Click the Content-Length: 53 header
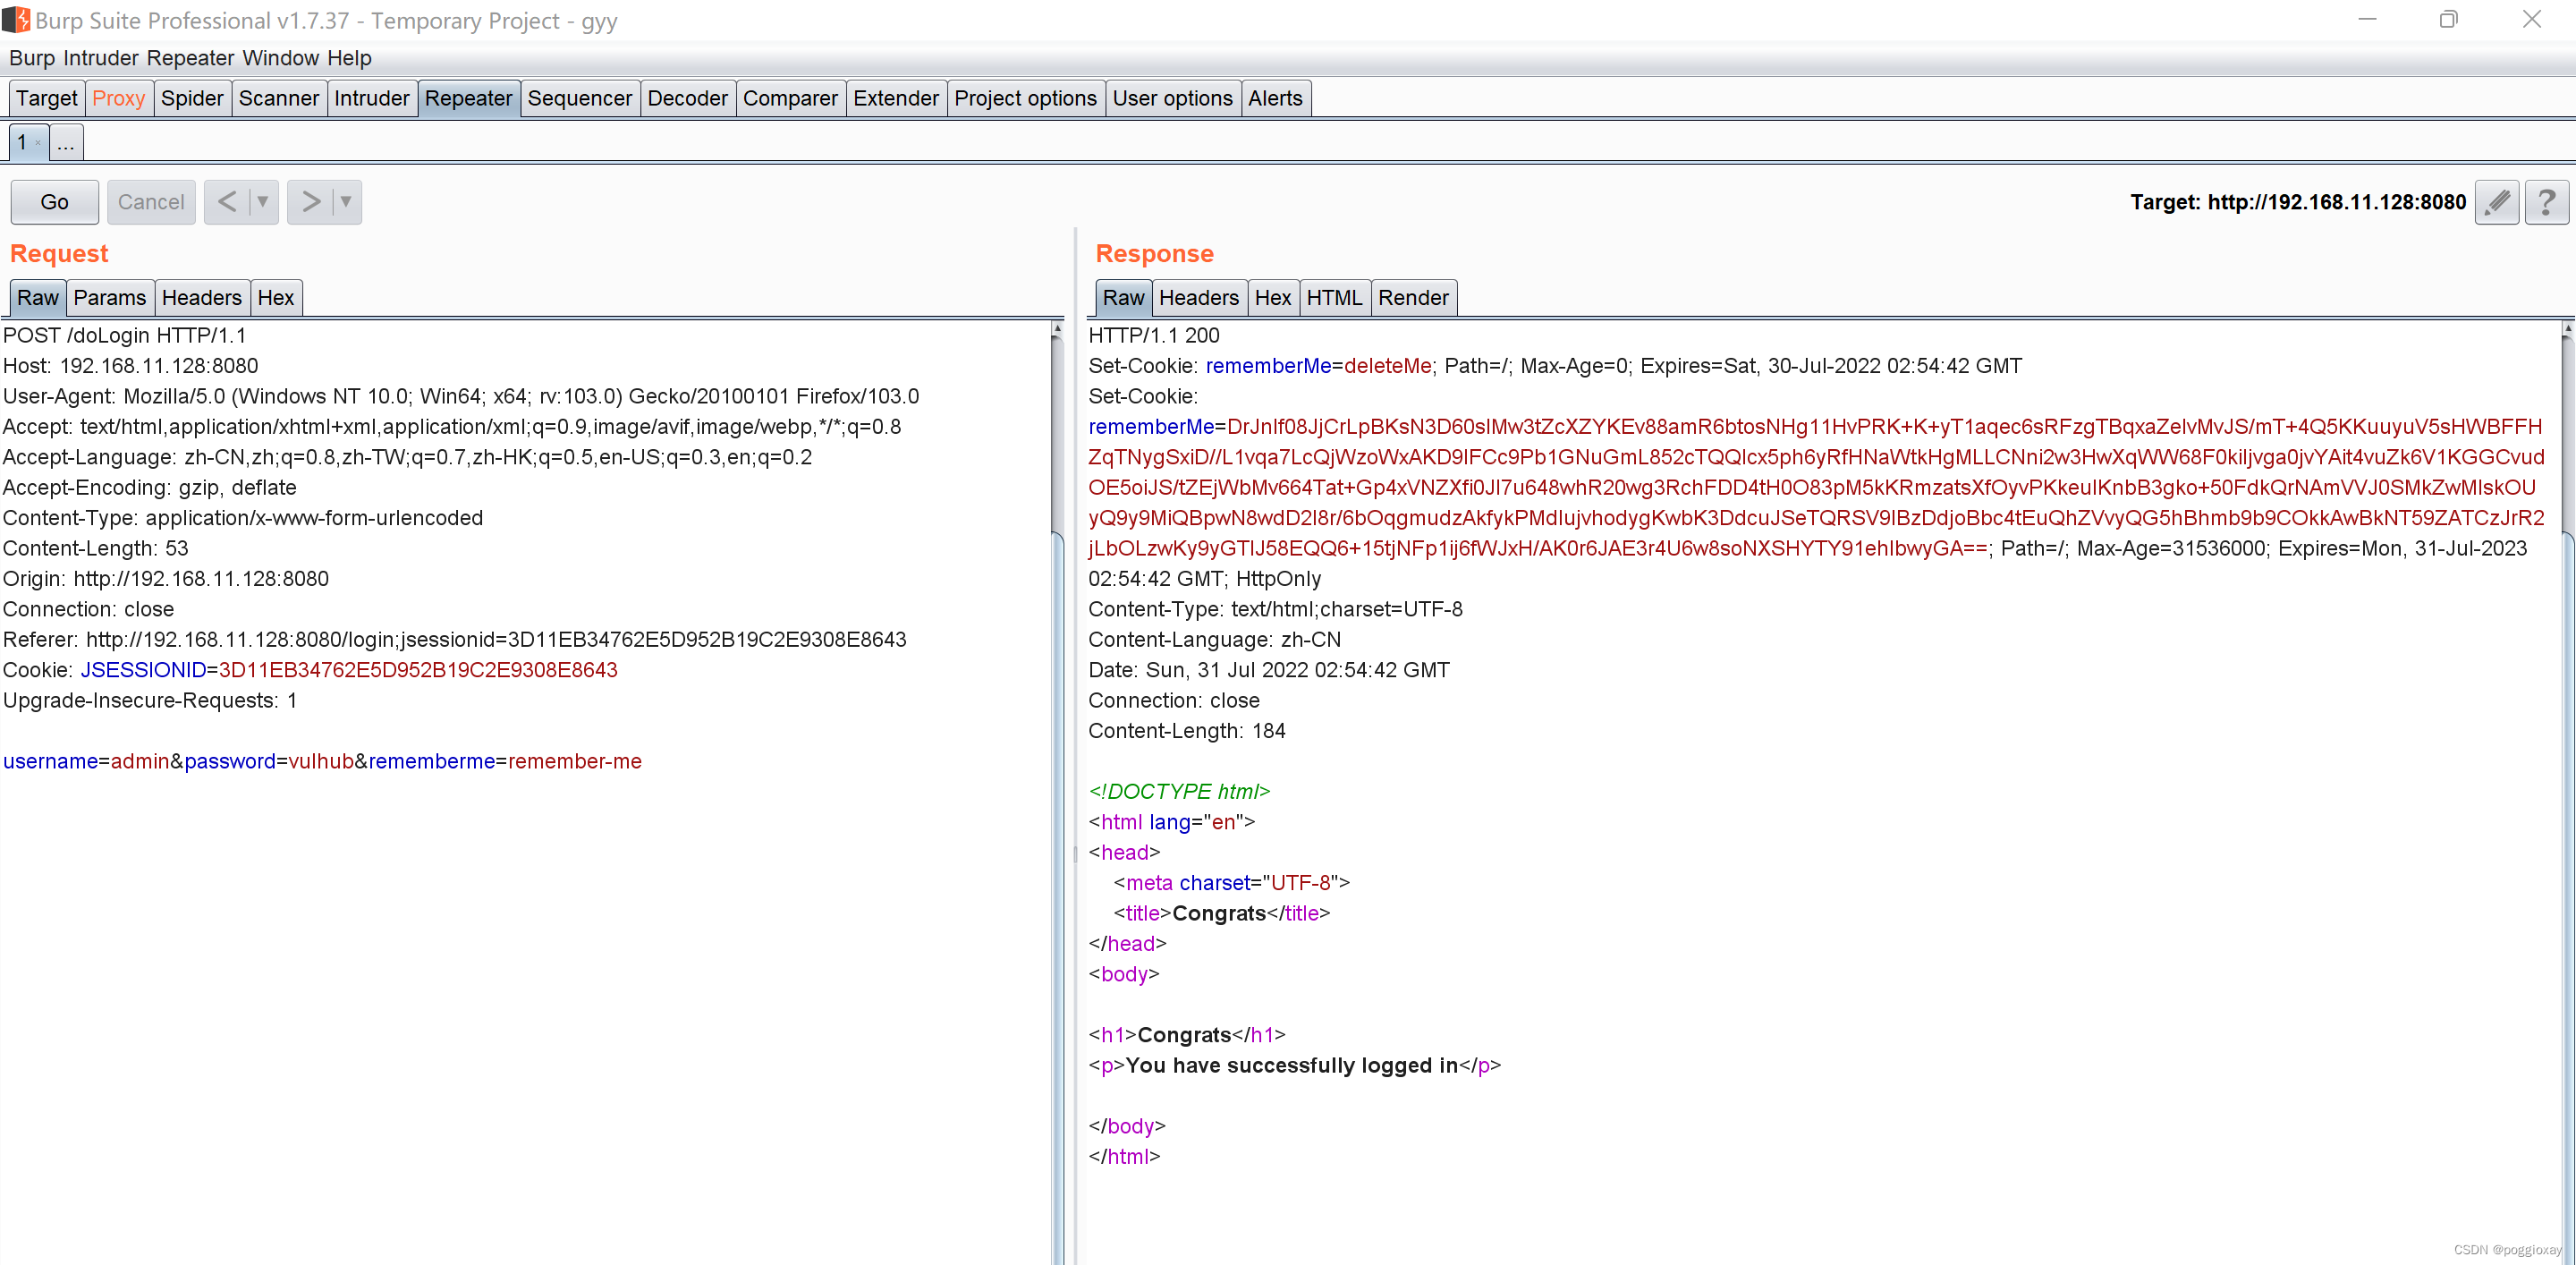 point(96,548)
